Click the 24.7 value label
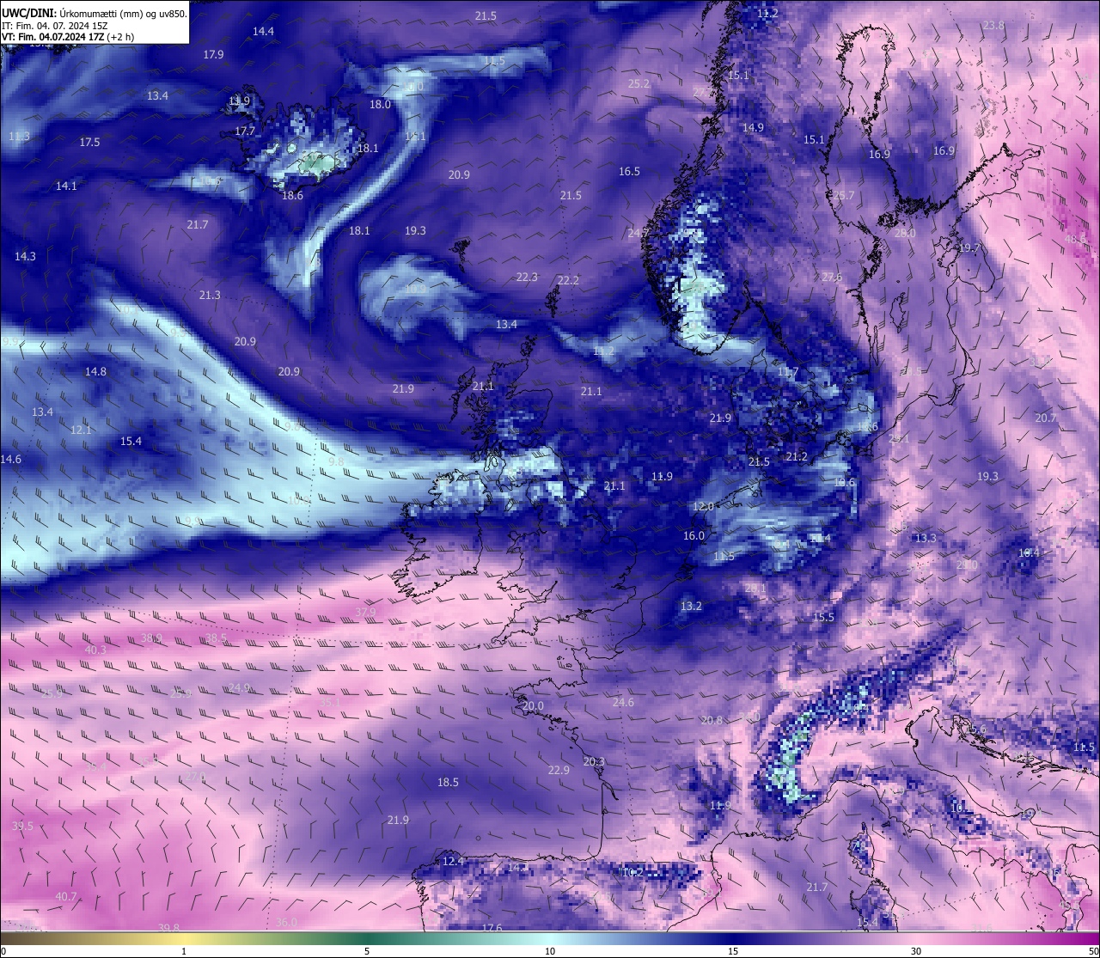This screenshot has height=958, width=1100. coord(639,234)
